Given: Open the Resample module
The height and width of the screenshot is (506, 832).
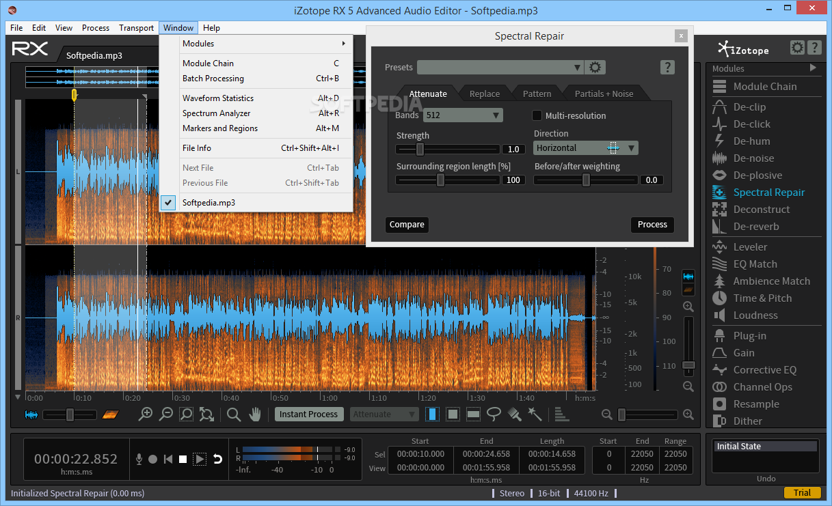Looking at the screenshot, I should tap(745, 404).
